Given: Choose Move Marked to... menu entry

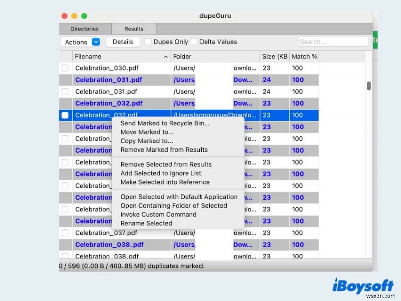Looking at the screenshot, I should (147, 132).
